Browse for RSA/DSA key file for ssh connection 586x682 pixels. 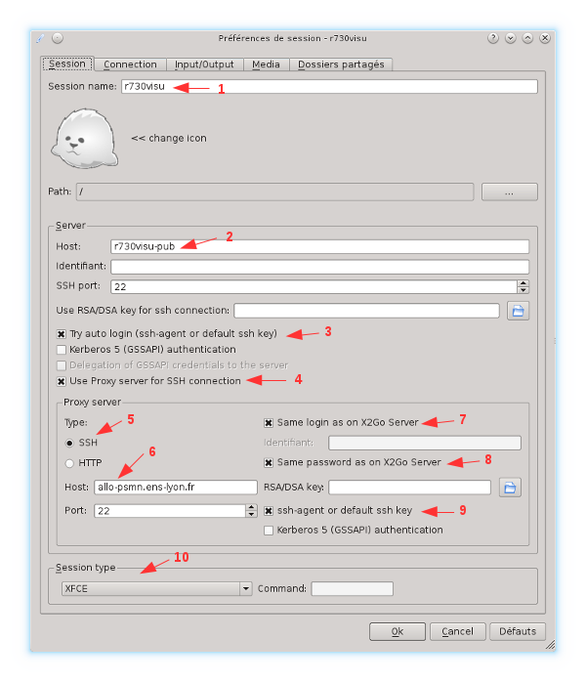pos(518,311)
